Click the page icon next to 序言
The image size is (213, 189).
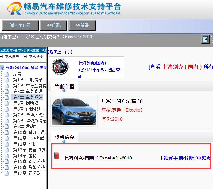click(7, 74)
